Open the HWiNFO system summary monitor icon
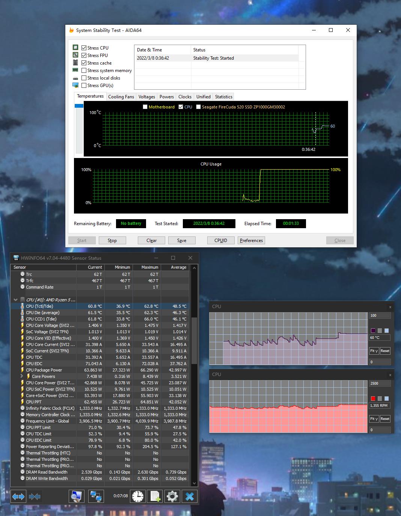The width and height of the screenshot is (401, 516). [x=77, y=496]
